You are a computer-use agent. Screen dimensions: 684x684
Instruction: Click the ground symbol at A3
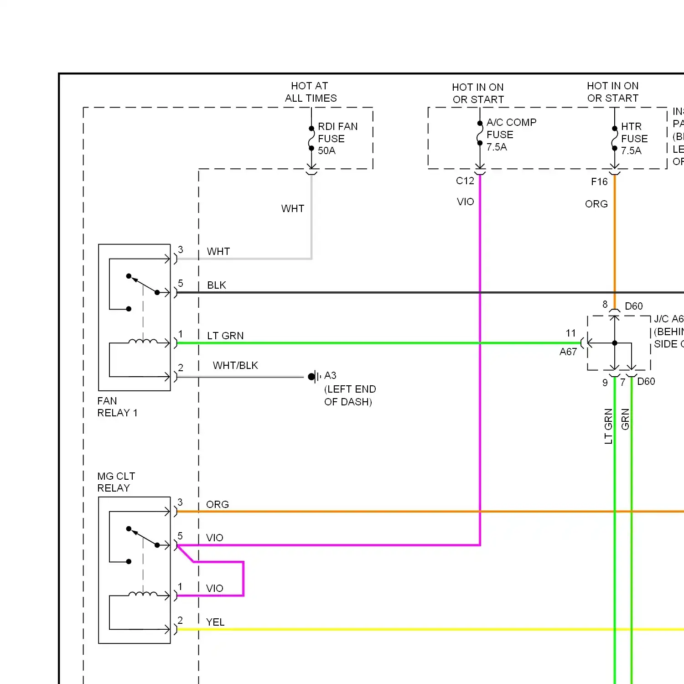[x=314, y=377]
